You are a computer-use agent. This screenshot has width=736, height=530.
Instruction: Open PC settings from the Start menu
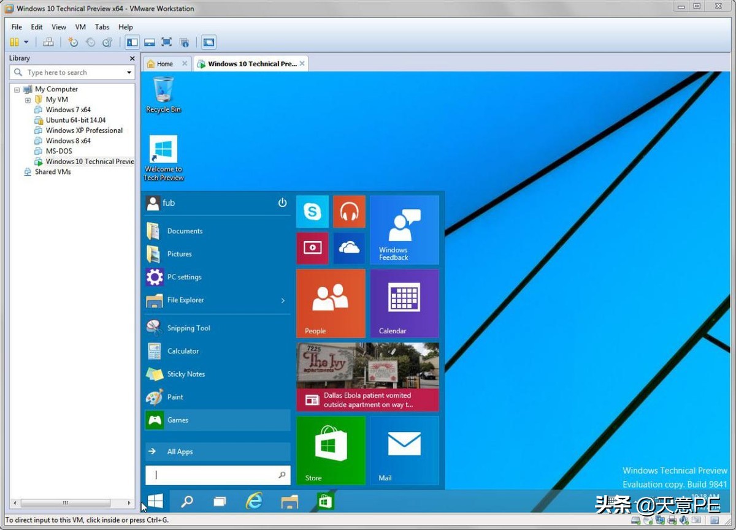[x=184, y=277]
